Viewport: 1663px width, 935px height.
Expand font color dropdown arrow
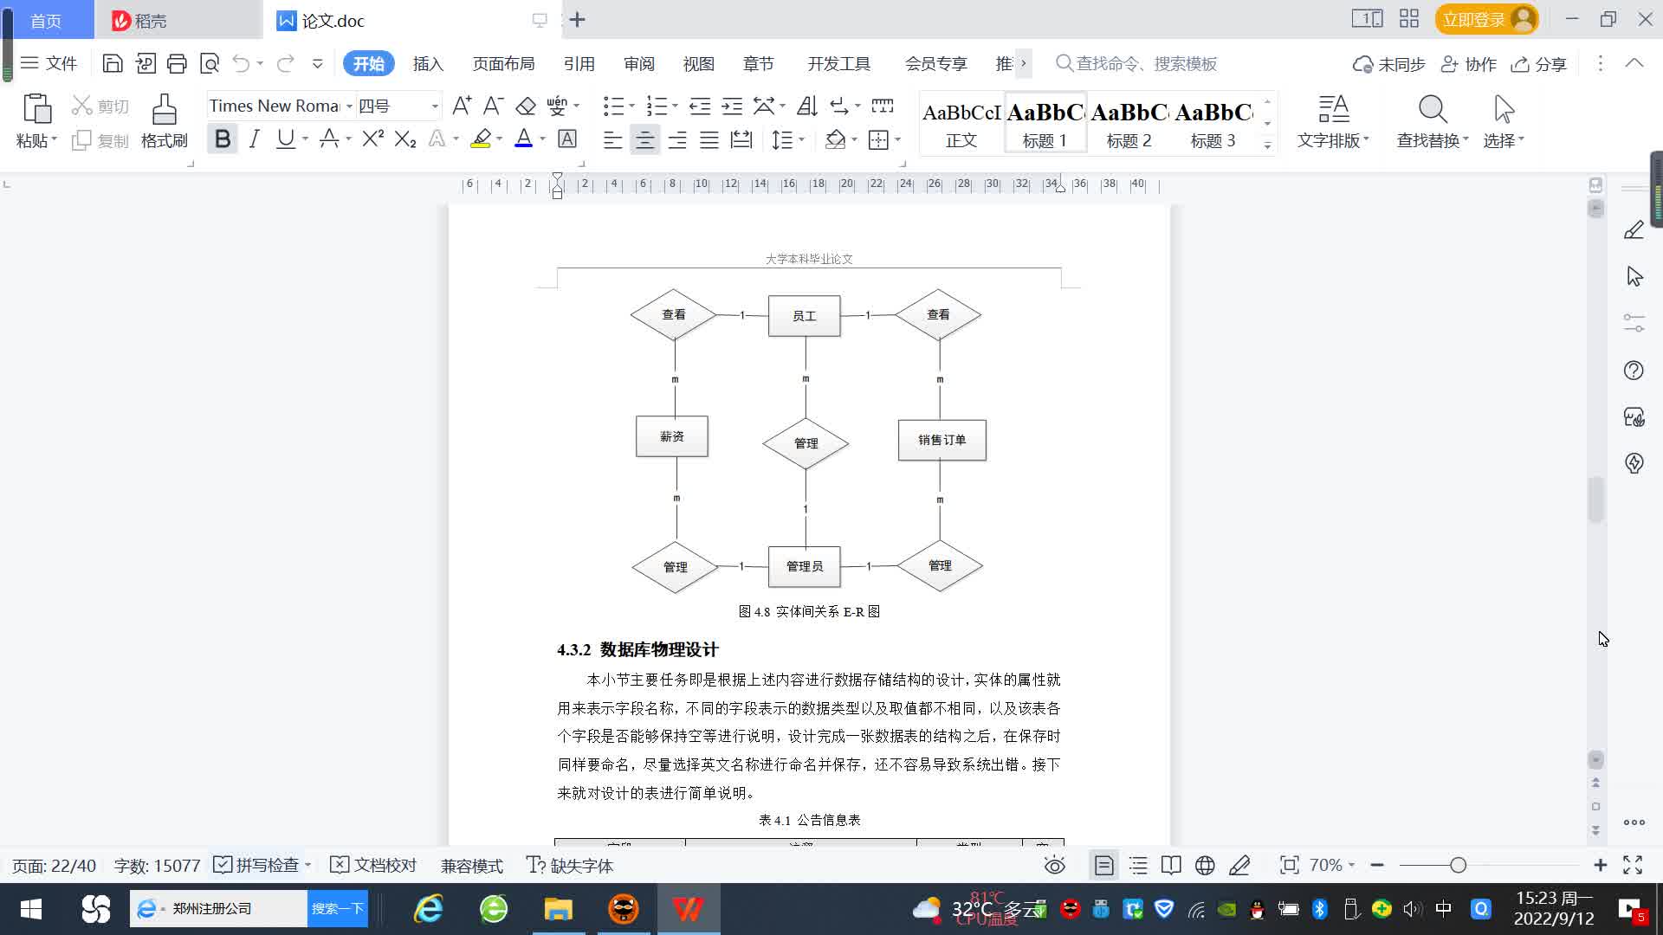pyautogui.click(x=543, y=139)
